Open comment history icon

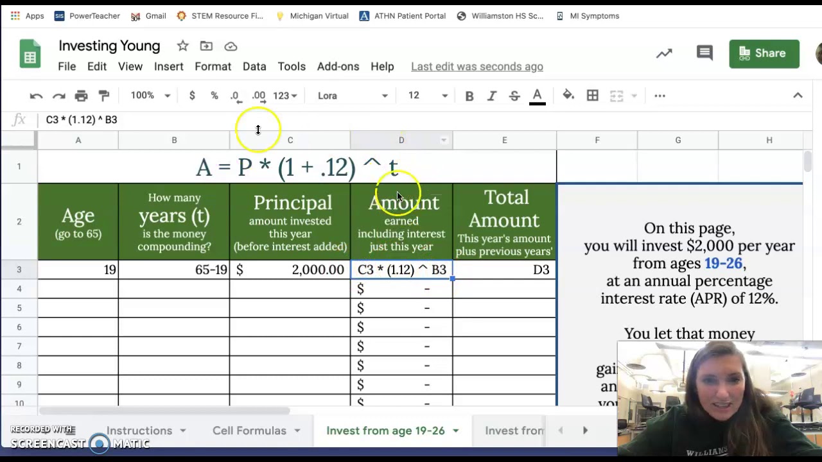(x=704, y=53)
